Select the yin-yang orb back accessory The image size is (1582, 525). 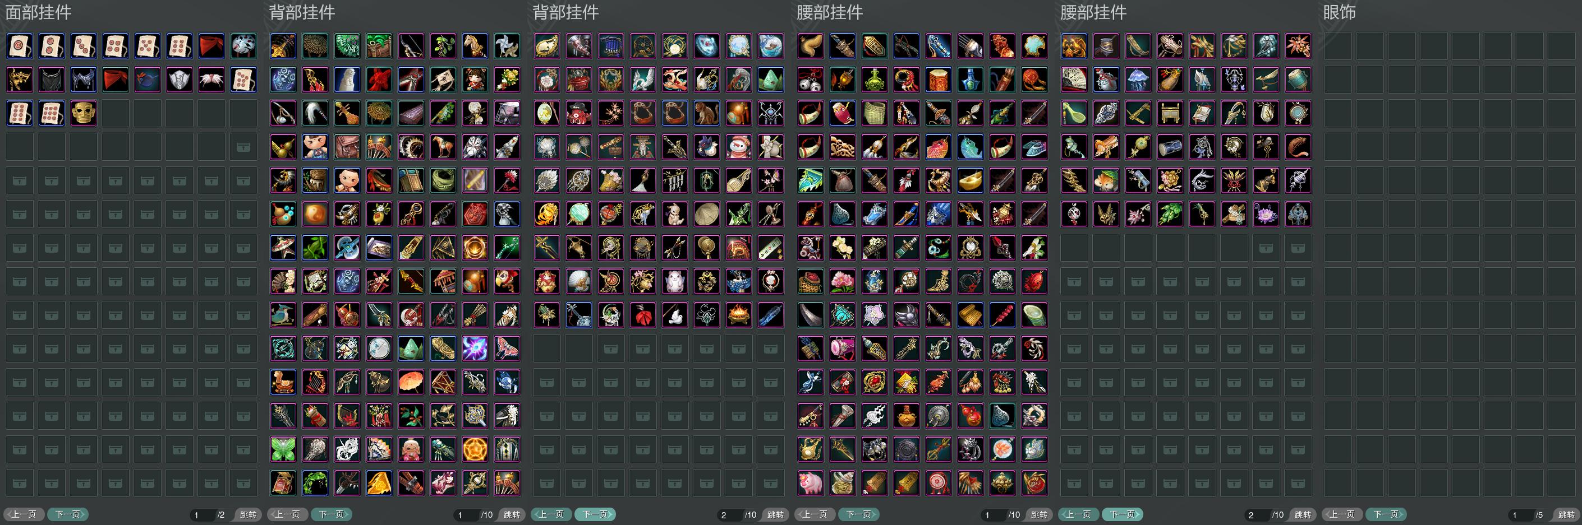[x=315, y=214]
